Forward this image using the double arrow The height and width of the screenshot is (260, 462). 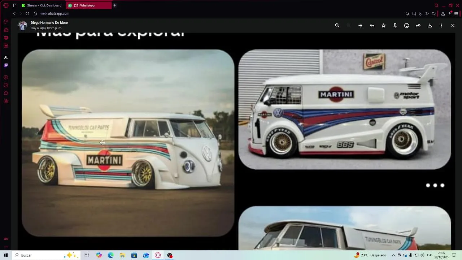[x=418, y=26]
